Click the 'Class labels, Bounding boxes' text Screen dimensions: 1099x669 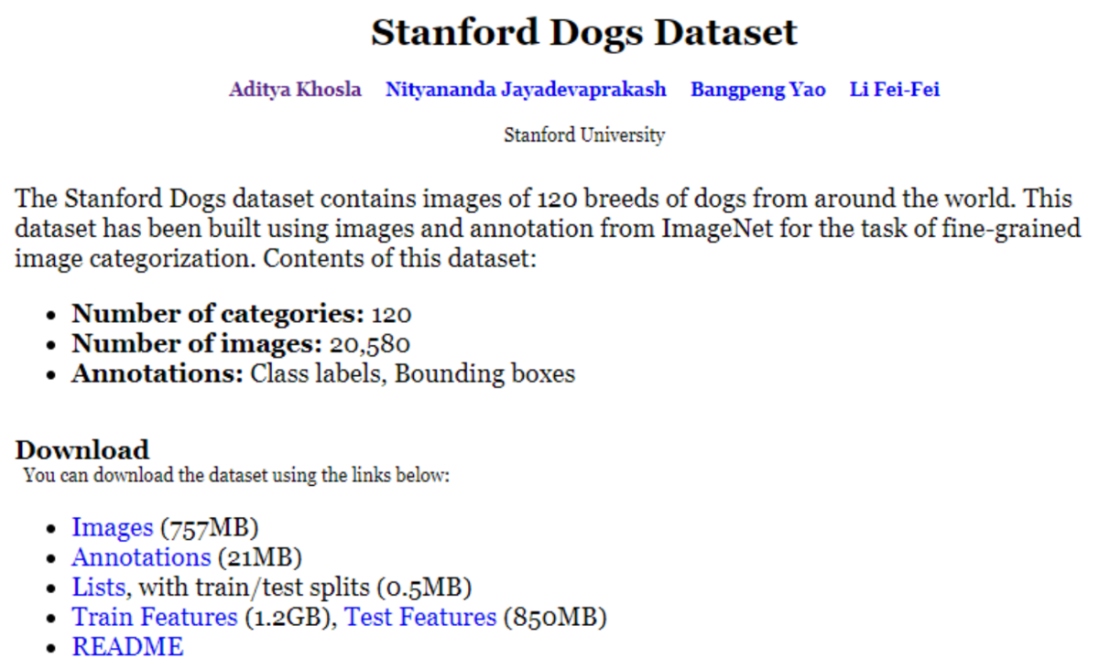[413, 374]
